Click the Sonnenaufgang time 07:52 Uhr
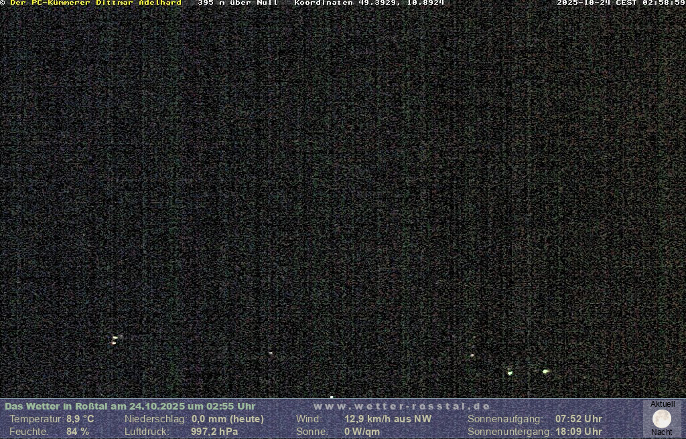 click(x=578, y=419)
